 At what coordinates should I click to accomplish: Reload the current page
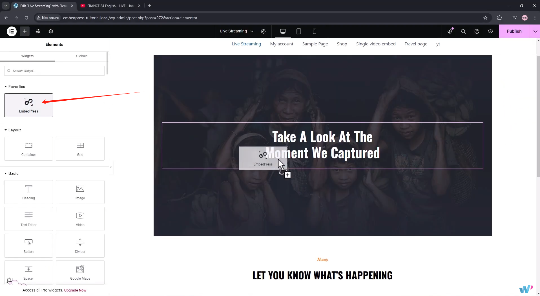tap(26, 18)
